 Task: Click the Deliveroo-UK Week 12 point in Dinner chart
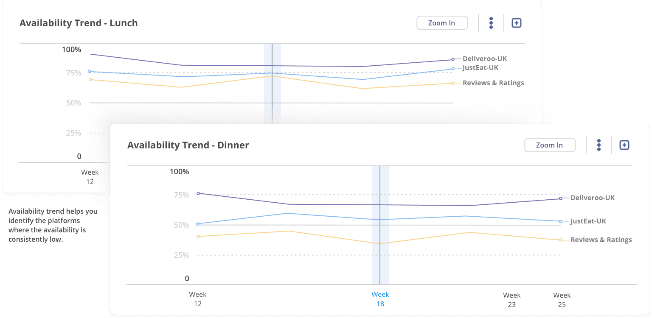(x=198, y=193)
